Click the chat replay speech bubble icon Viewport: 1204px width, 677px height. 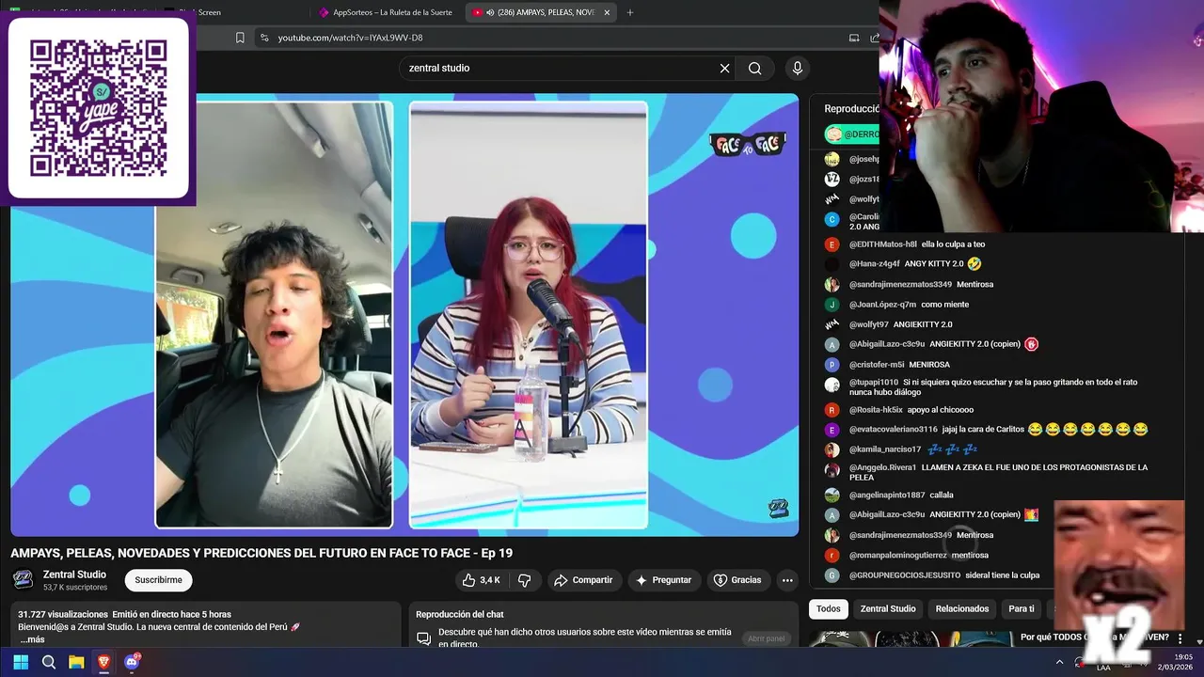(x=423, y=638)
